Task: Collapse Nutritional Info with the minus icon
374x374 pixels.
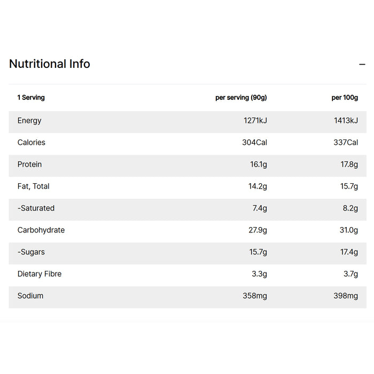Action: (362, 65)
